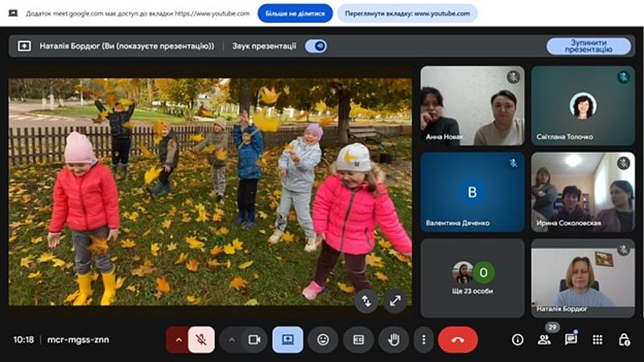Expand video settings arrow beside camera
The image size is (644, 362).
[231, 339]
